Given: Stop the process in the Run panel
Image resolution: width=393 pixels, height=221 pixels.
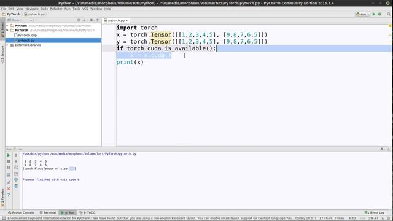Looking at the screenshot, I should (x=9, y=161).
